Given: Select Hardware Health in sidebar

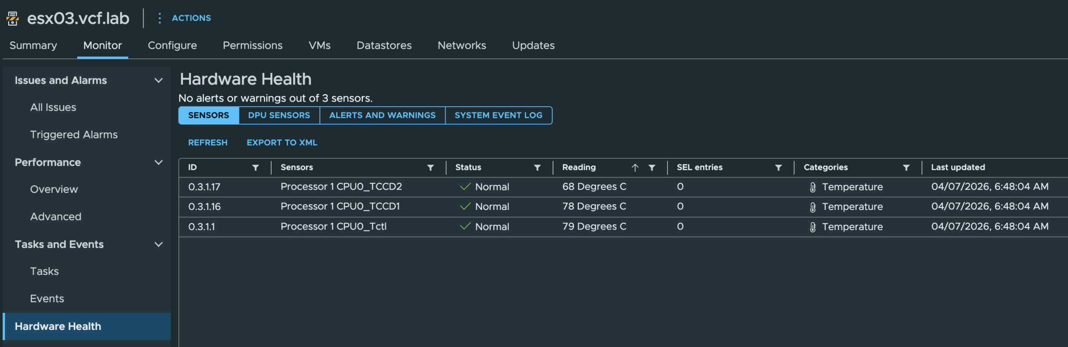Looking at the screenshot, I should click(x=87, y=327).
